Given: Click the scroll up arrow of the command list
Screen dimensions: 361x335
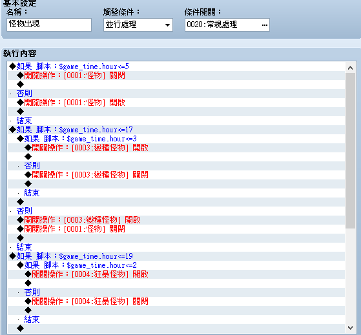Looking at the screenshot, I should tap(350, 68).
